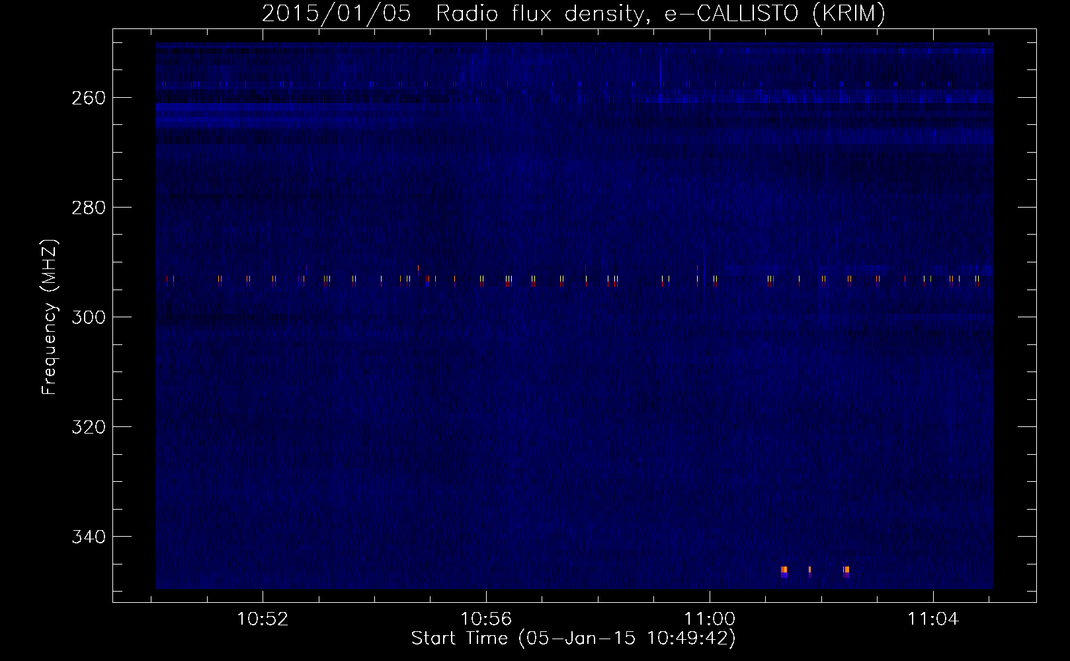The image size is (1070, 661).
Task: Click the 320 frequency tick label
Action: point(87,427)
